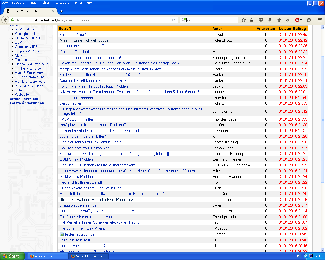Open thread 'How to Serve Your Fellow Man'

(85, 148)
